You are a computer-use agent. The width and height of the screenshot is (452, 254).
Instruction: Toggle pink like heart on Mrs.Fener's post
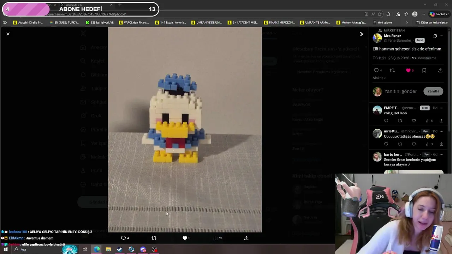(408, 70)
